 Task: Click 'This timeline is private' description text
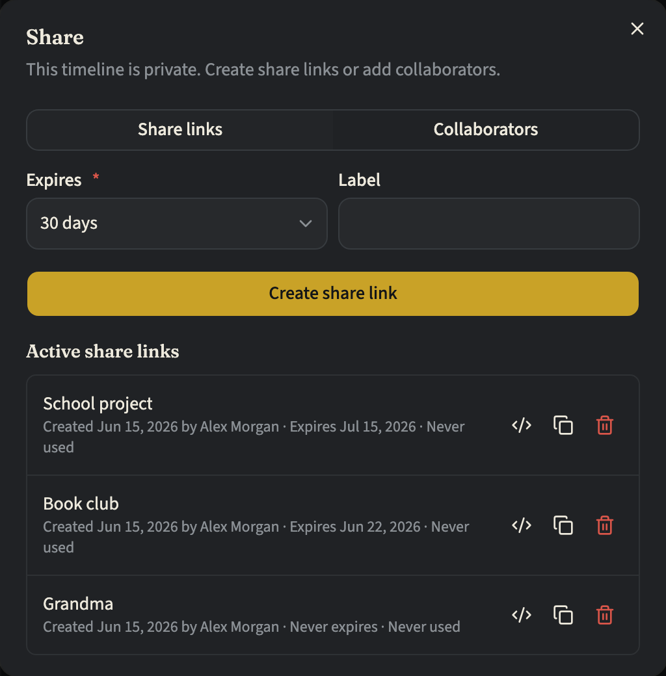point(263,70)
